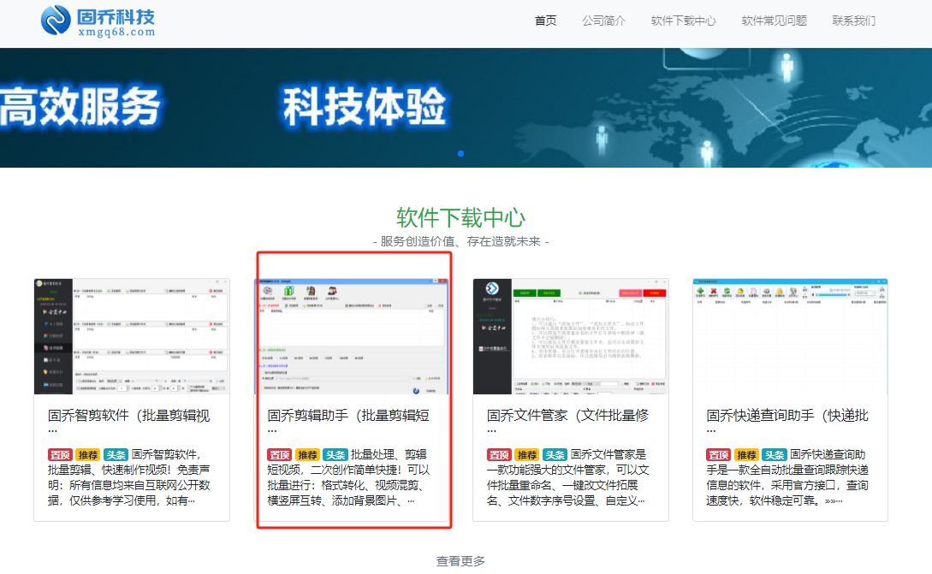
Task: Click the 软件下载中心 section heading
Action: tap(460, 217)
